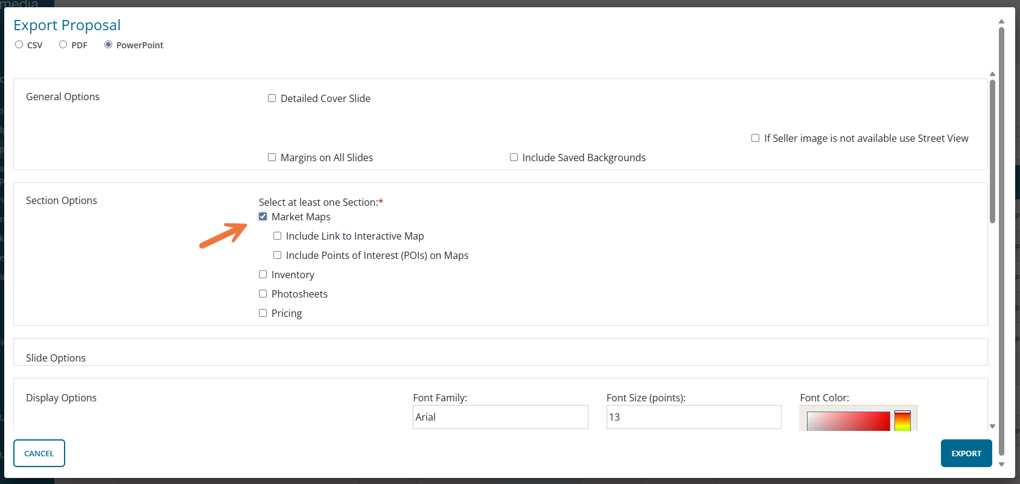Click the Font Color hue strip
This screenshot has width=1020, height=484.
902,421
